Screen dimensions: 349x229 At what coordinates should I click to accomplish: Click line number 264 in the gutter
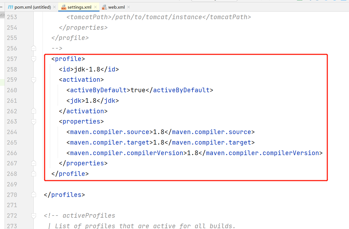pyautogui.click(x=12, y=132)
